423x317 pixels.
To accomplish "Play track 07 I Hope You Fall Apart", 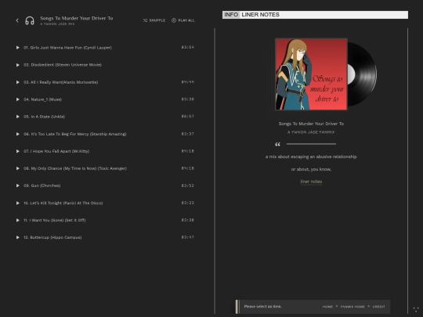I will tap(17, 151).
